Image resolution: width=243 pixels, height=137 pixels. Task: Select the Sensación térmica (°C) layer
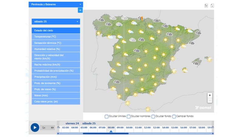56,43
